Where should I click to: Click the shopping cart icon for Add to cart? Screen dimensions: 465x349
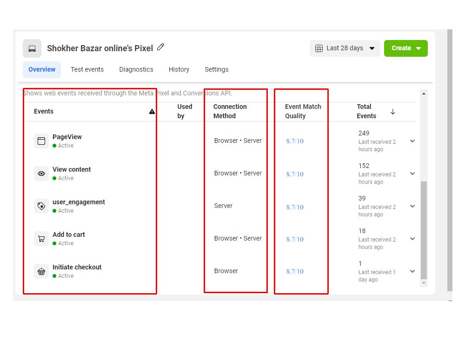pos(41,238)
